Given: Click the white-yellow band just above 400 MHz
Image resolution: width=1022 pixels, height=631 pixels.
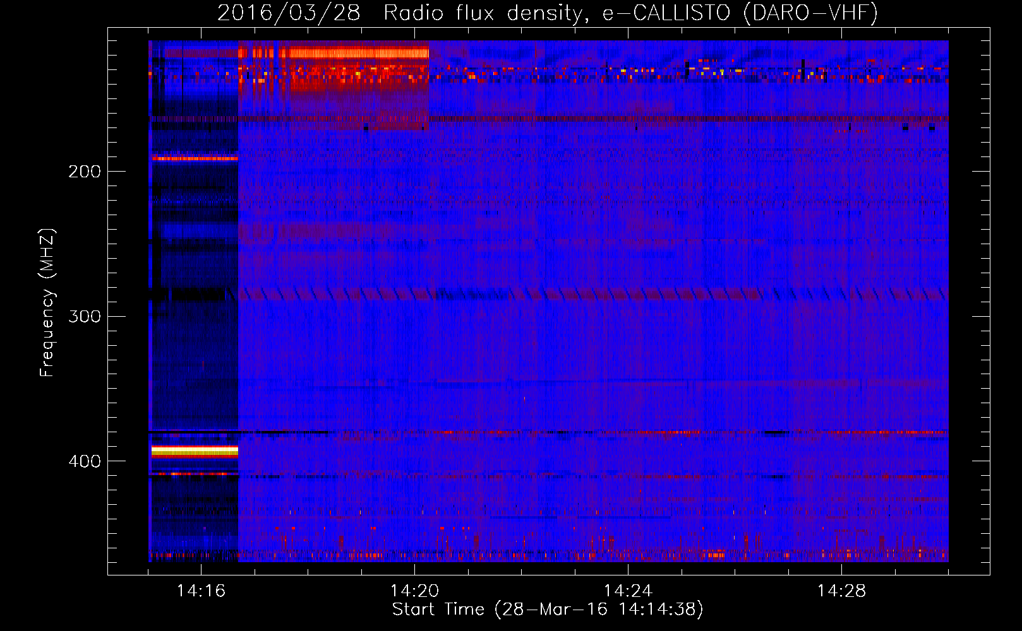Looking at the screenshot, I should (x=195, y=451).
